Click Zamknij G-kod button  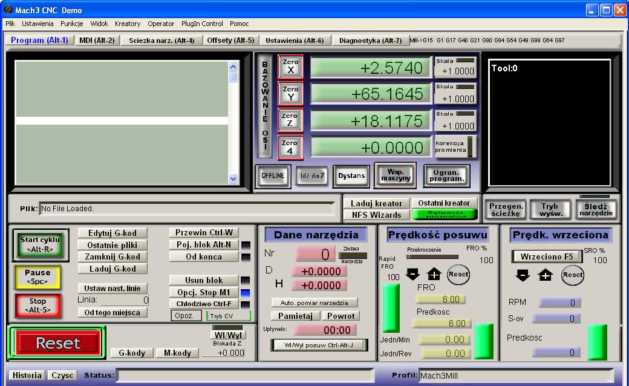pos(112,257)
